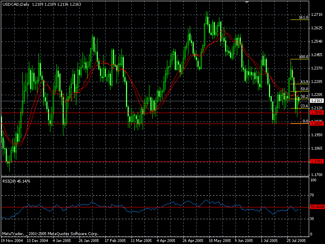Select the red price tag 1.1781
This screenshot has width=325, height=244.
pyautogui.click(x=317, y=161)
